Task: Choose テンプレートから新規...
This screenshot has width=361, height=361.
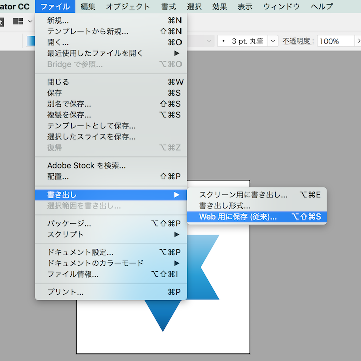Action: (x=111, y=31)
